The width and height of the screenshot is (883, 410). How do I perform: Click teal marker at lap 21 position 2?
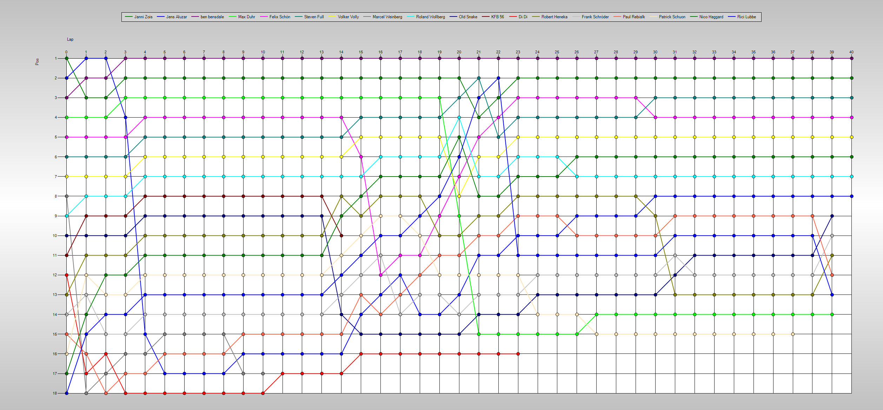[x=479, y=78]
